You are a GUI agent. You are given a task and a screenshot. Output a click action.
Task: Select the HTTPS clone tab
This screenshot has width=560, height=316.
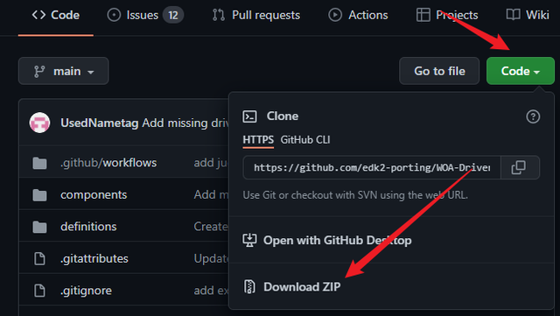258,140
